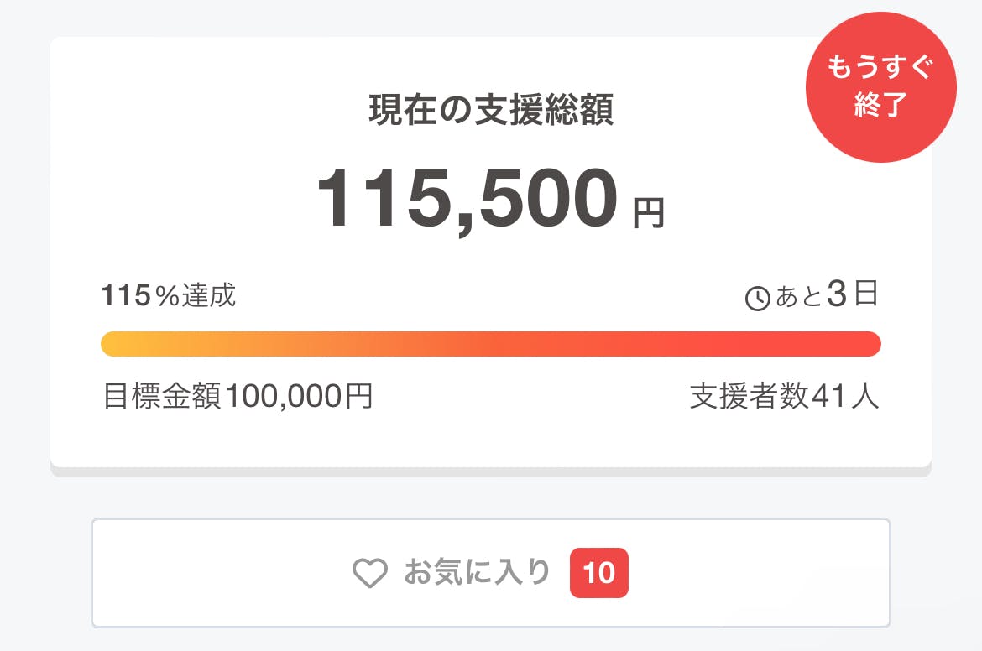982x651 pixels.
Task: Click the bold 115 percentage number
Action: point(127,295)
